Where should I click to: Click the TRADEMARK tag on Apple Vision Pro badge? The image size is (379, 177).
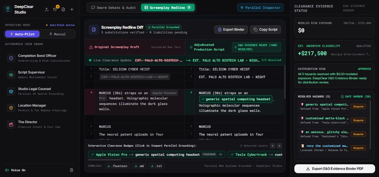209,155
